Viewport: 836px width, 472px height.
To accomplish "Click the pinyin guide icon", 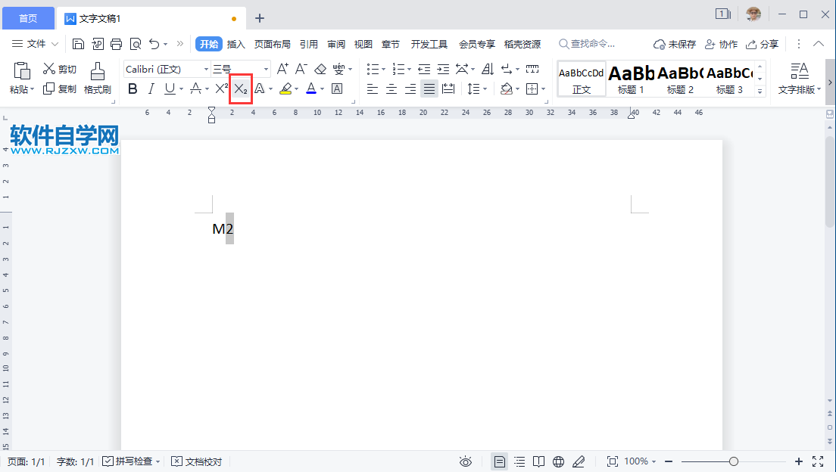I will point(340,69).
